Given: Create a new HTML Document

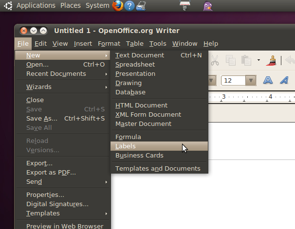Looking at the screenshot, I should (159, 105).
